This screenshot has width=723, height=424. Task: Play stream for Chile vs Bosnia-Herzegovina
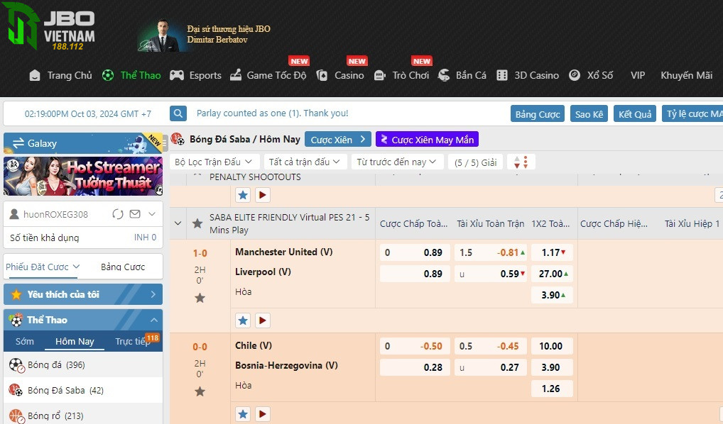click(262, 414)
